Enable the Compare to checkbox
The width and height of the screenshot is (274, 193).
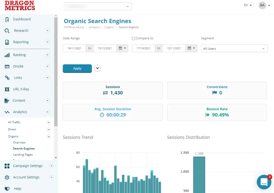click(134, 38)
